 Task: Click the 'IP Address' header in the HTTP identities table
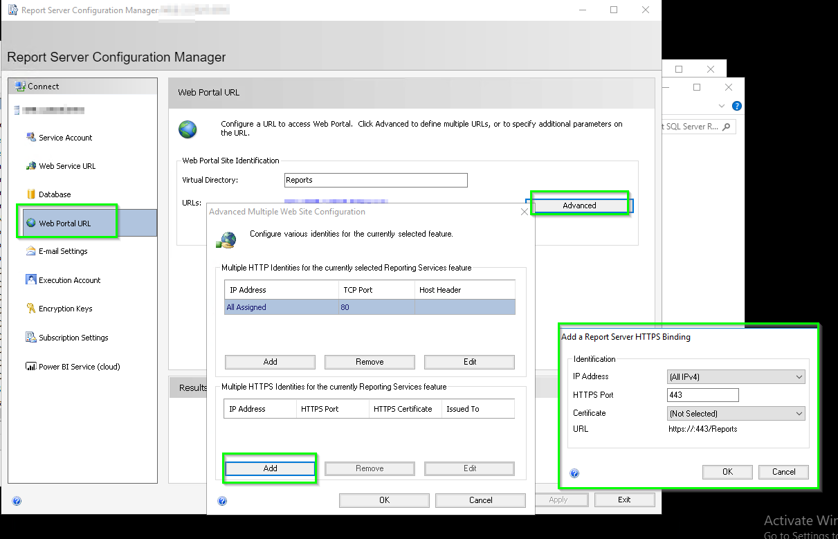tap(282, 290)
